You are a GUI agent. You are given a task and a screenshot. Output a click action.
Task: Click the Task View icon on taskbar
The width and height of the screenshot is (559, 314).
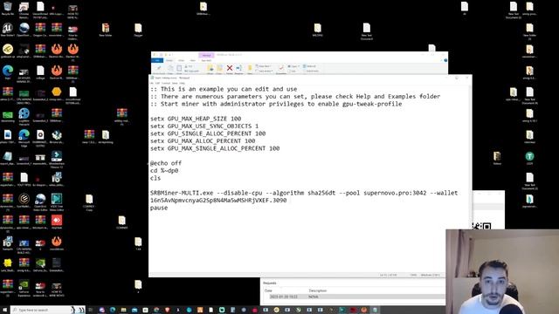pos(90,311)
